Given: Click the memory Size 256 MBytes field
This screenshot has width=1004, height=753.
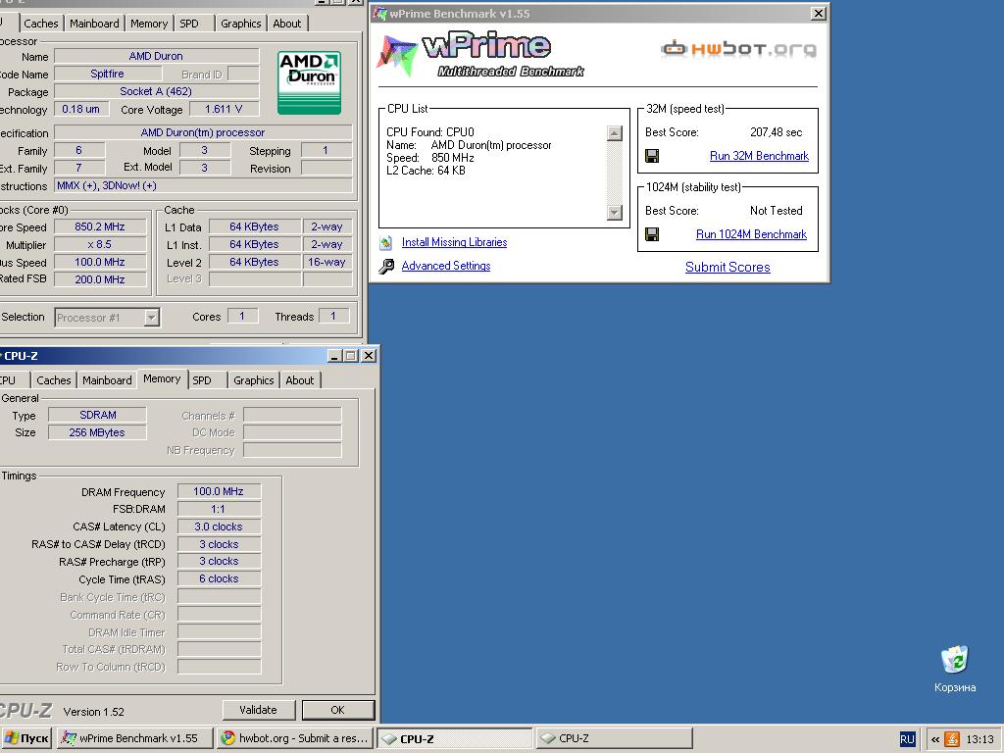Looking at the screenshot, I should coord(97,432).
